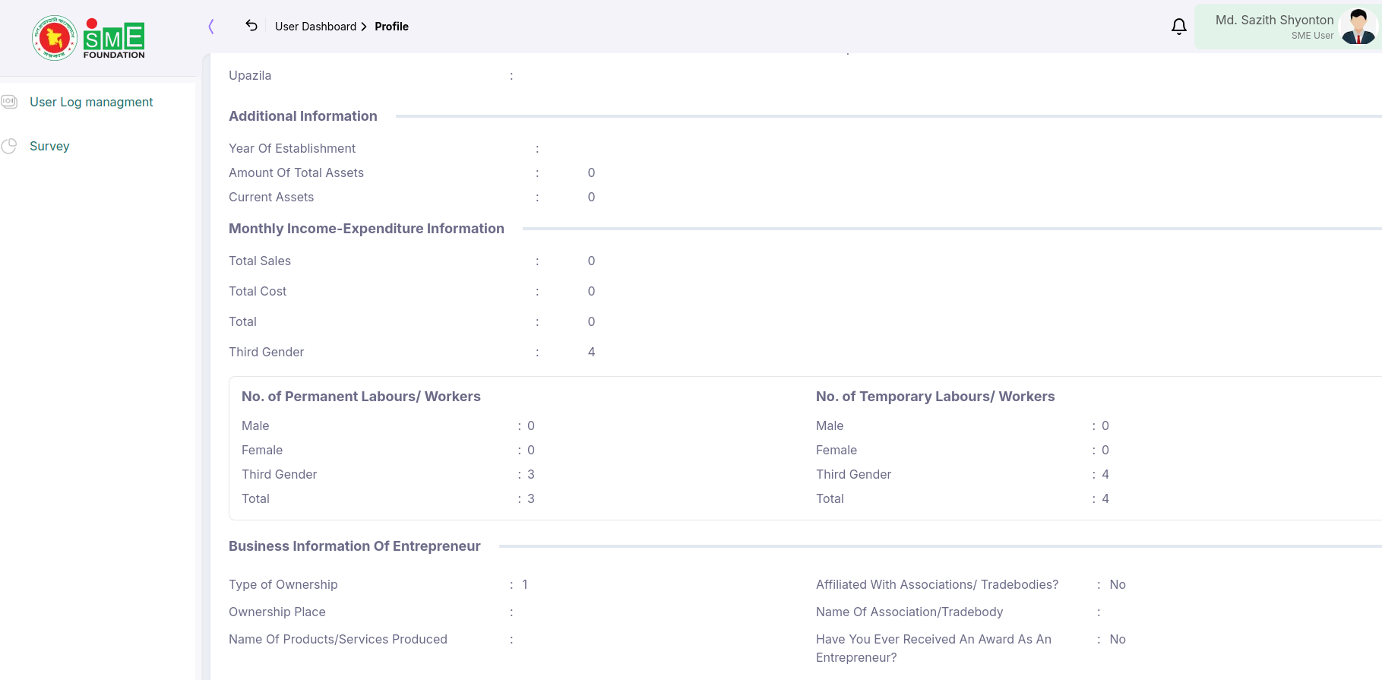This screenshot has width=1382, height=680.
Task: Click Business Information Of Entrepreneur heading
Action: 355,546
